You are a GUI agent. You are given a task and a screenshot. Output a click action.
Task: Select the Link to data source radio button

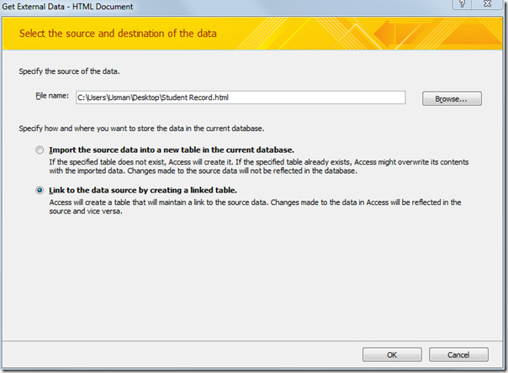point(40,190)
